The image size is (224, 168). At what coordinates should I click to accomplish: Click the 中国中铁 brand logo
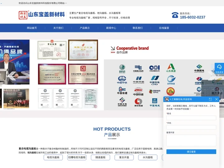tap(122, 80)
